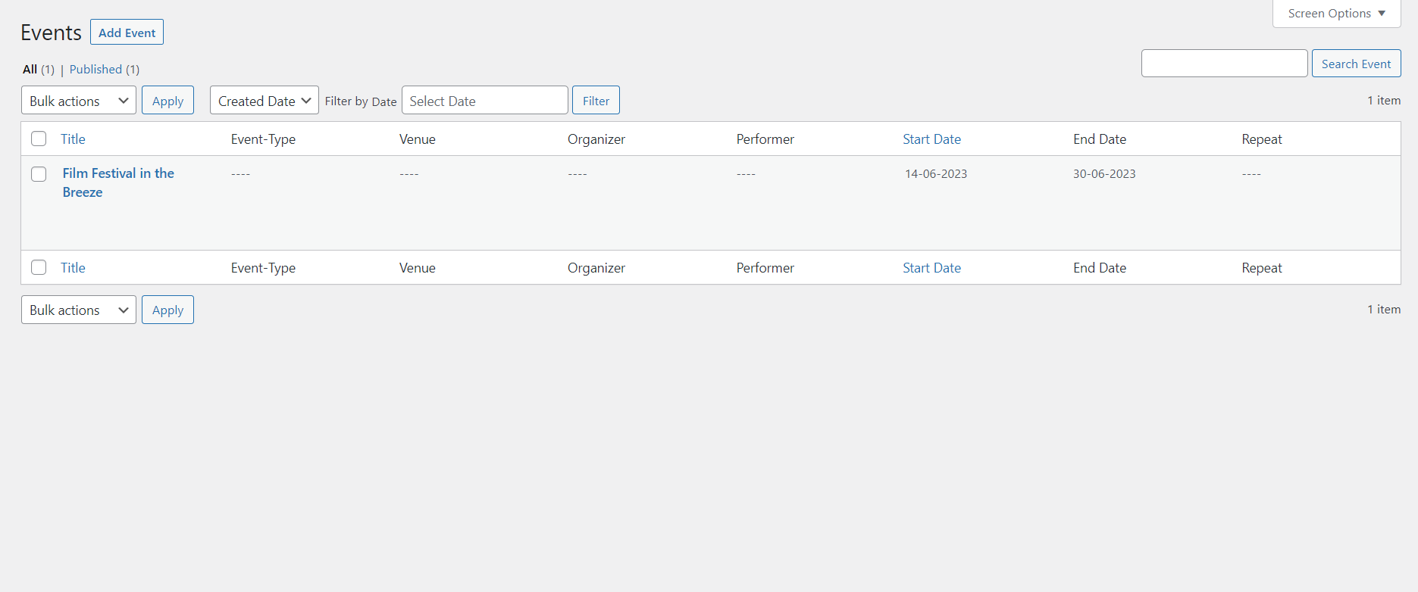Click the Add Event button
Viewport: 1418px width, 592px height.
tap(127, 33)
